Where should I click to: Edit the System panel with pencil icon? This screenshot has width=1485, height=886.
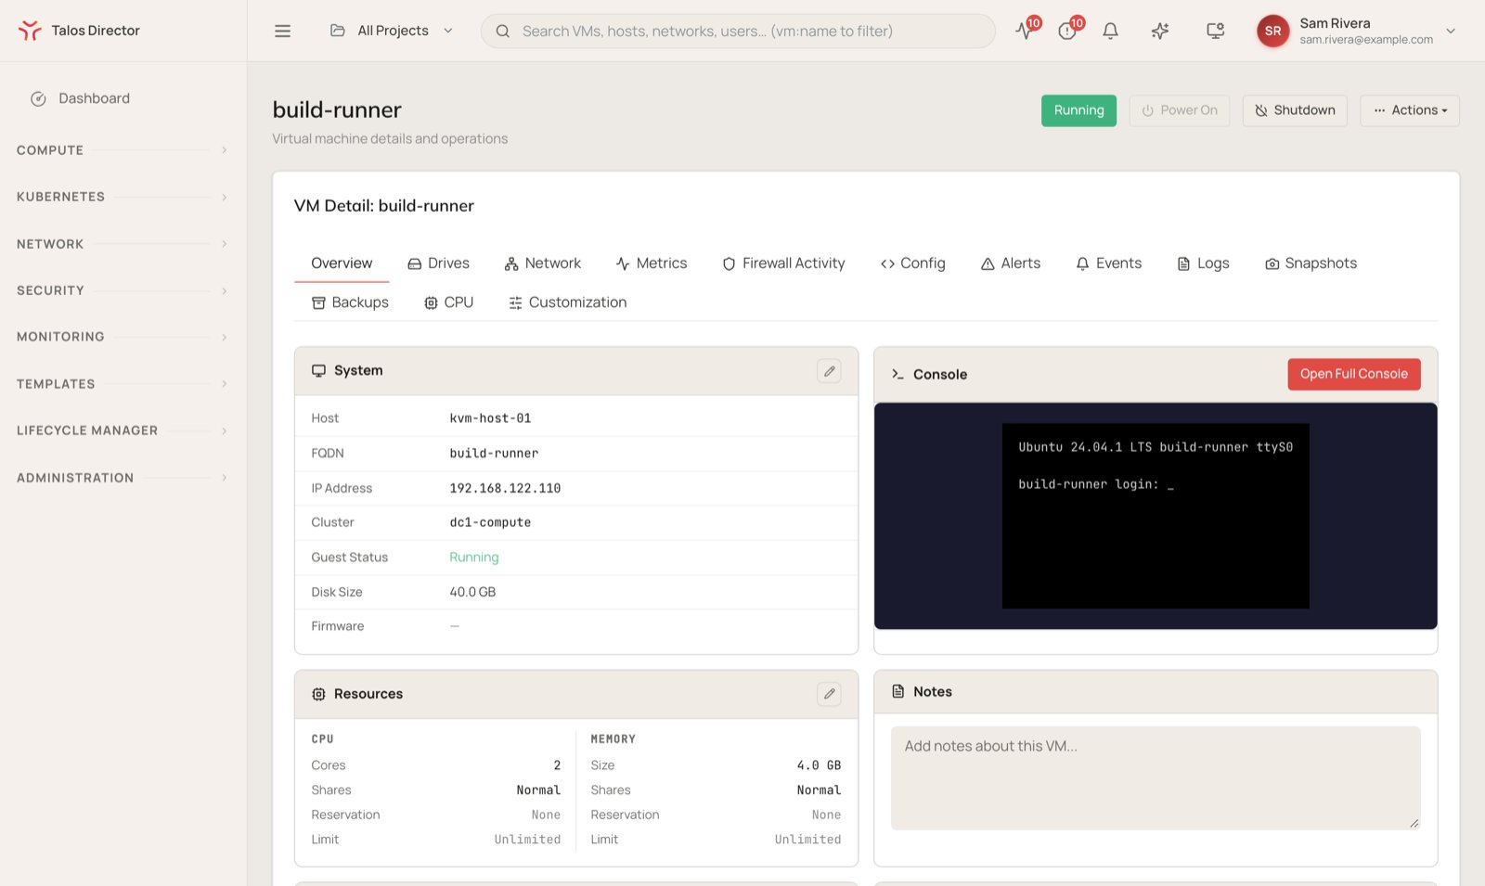830,371
